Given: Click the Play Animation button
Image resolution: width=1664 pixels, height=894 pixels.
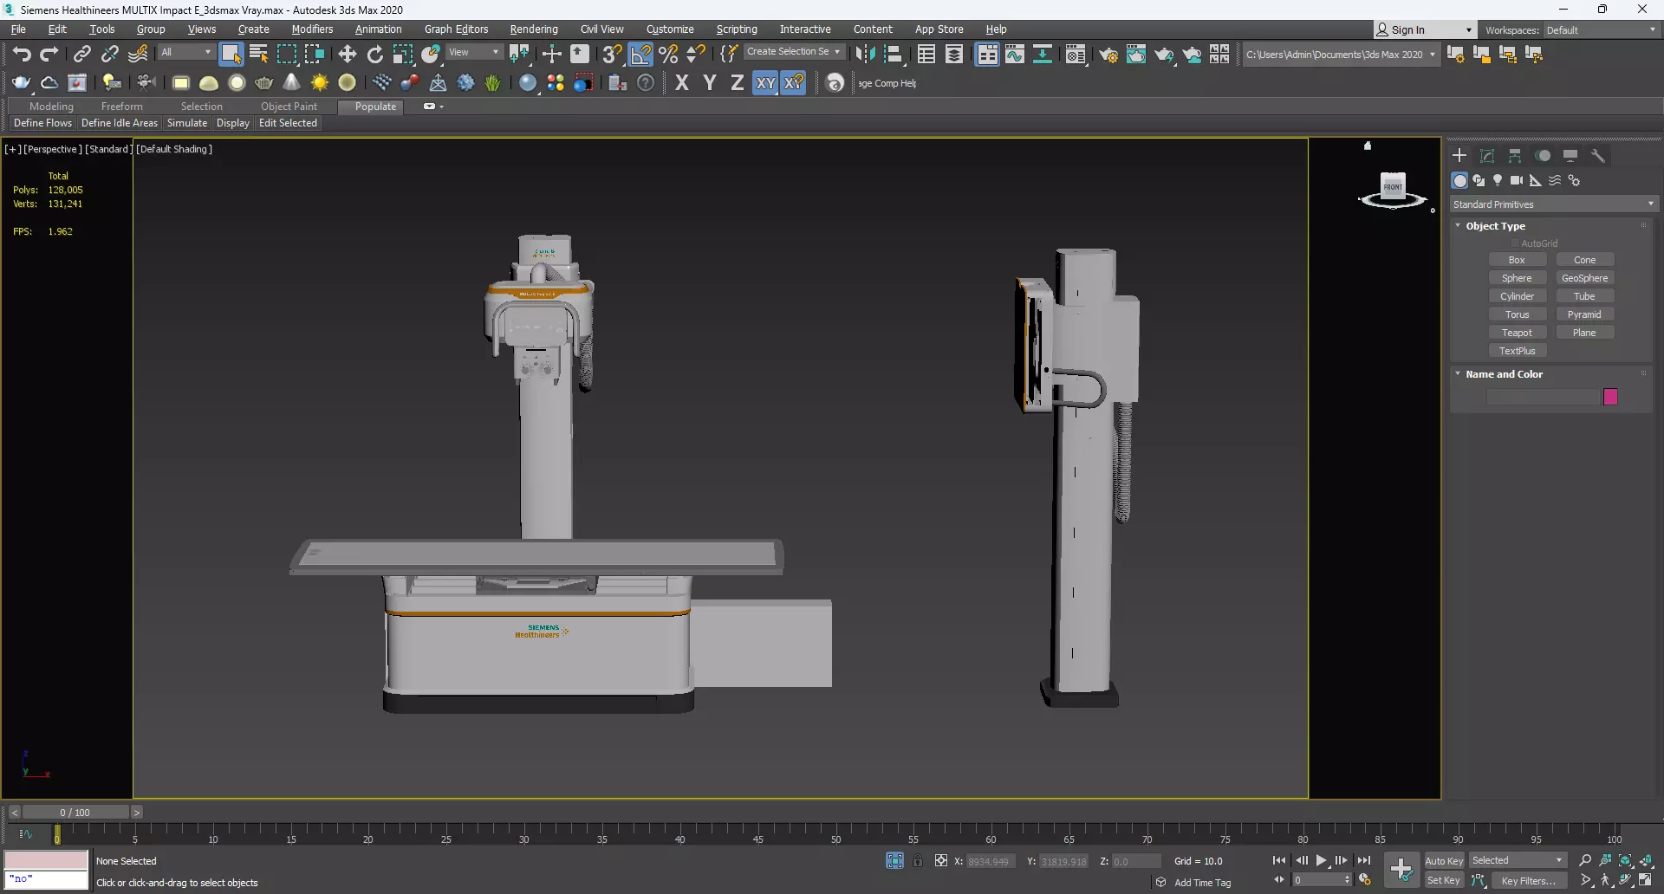Looking at the screenshot, I should click(1322, 860).
